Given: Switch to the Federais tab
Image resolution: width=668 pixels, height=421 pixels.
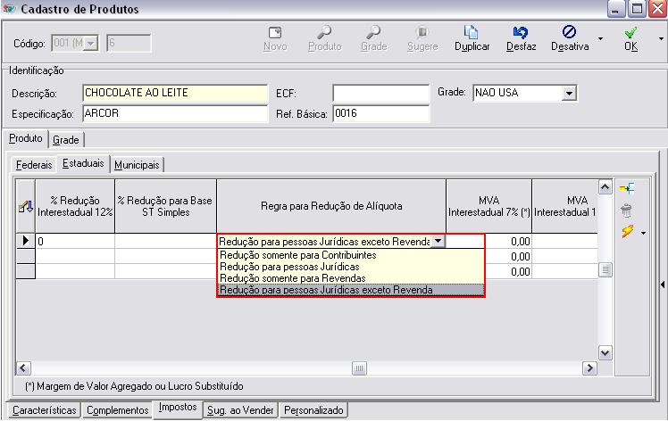Looking at the screenshot, I should [x=34, y=165].
